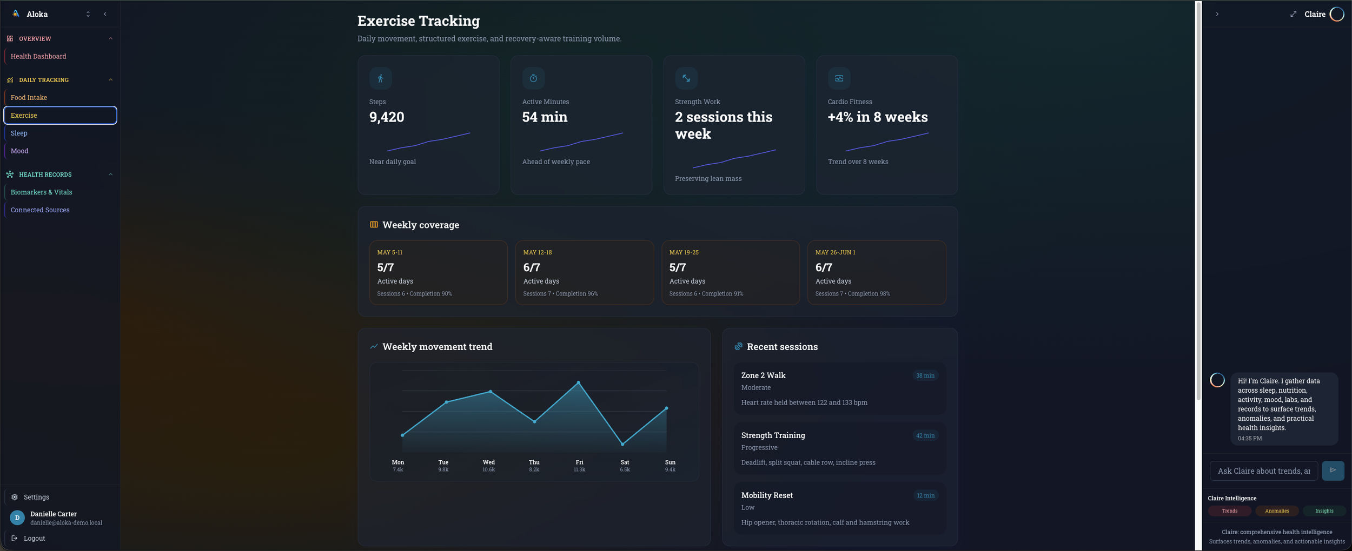Screen dimensions: 1352x551
Task: Click the Active Minutes stopwatch icon
Action: click(x=533, y=78)
